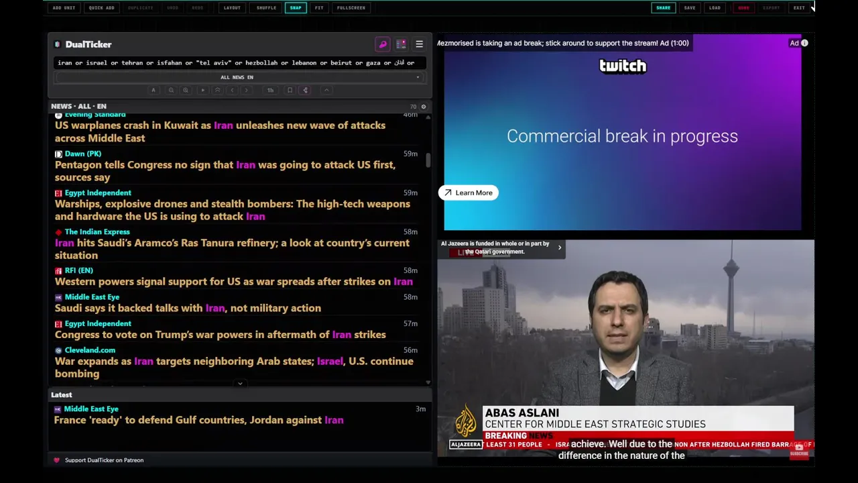Click the UNDO toolbar button

click(172, 8)
